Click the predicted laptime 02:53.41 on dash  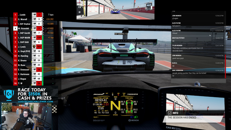pyautogui.click(x=101, y=100)
